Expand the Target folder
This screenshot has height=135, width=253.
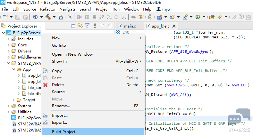(x=14, y=100)
